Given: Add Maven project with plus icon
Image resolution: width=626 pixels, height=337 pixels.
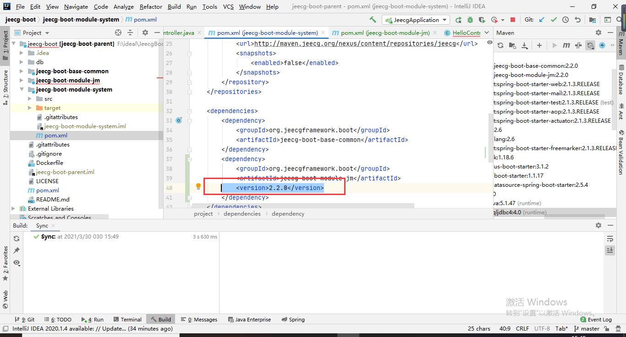Looking at the screenshot, I should coord(539,45).
